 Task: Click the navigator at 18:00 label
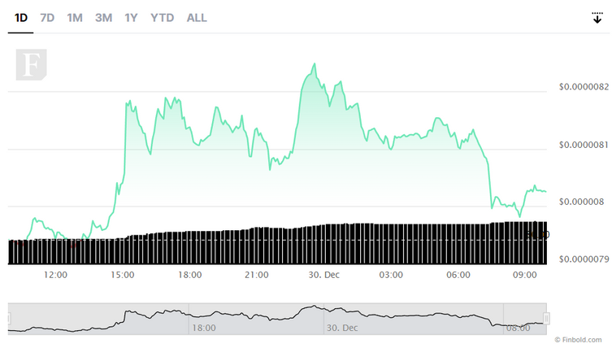[x=204, y=328]
